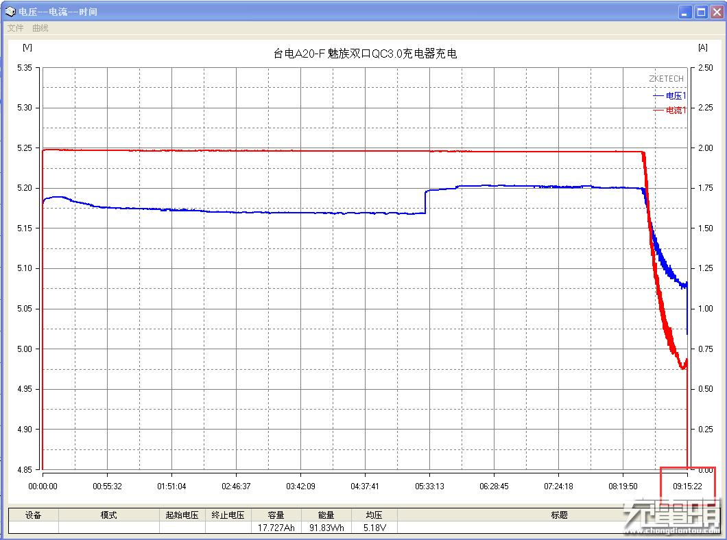Select the 5.18V average voltage value

tap(374, 528)
